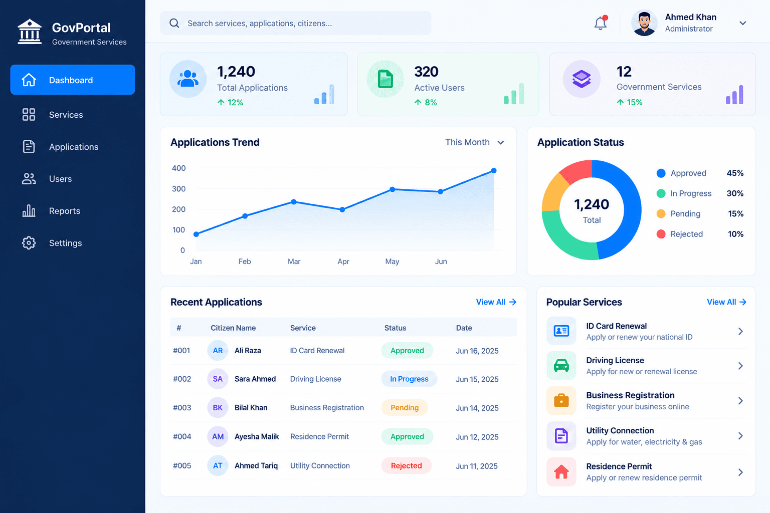Click the Utility Connection document icon
This screenshot has width=770, height=513.
561,436
